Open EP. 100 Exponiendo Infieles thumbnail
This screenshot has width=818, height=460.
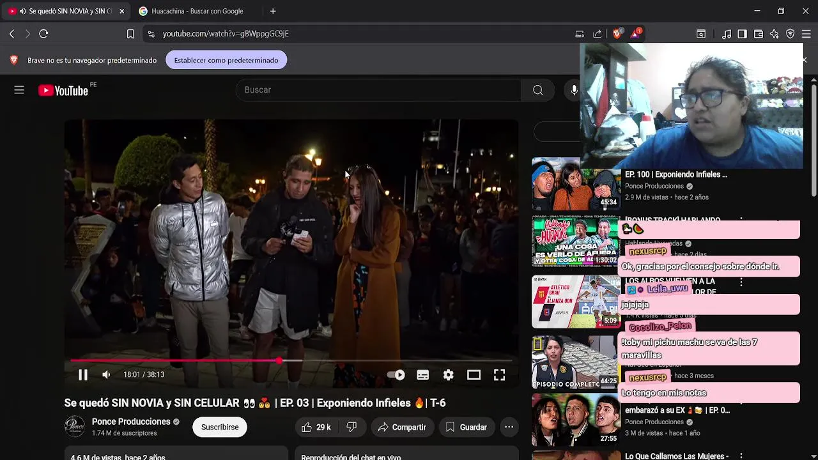pyautogui.click(x=576, y=185)
